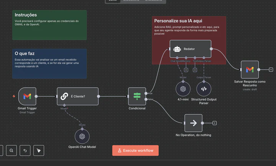This screenshot has width=276, height=166.
Task: Select the OpenAI Chat Model node
Action: point(82,136)
